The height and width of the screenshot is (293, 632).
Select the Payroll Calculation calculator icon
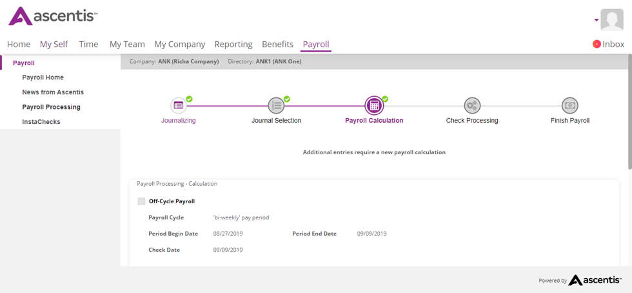(x=374, y=105)
